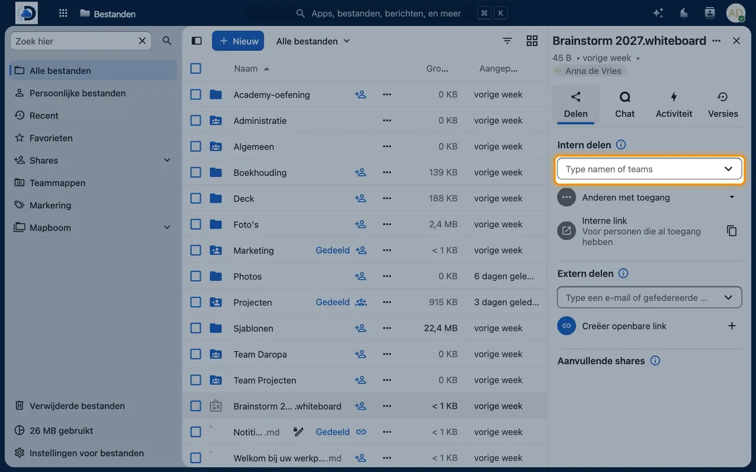Viewport: 756px width, 472px height.
Task: Open the Alle bestanden view dropdown
Action: (x=313, y=41)
